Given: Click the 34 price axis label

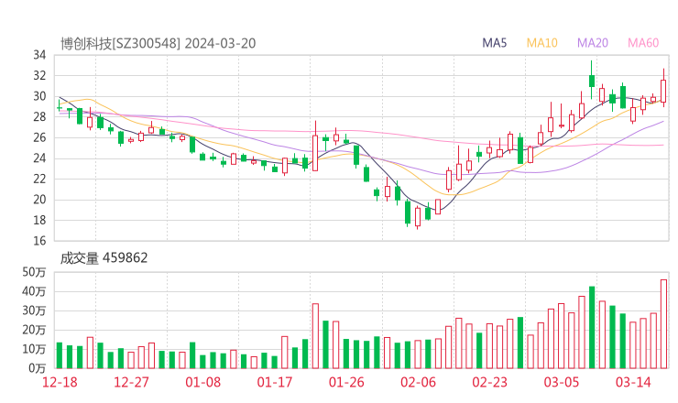Looking at the screenshot, I should click(39, 55).
